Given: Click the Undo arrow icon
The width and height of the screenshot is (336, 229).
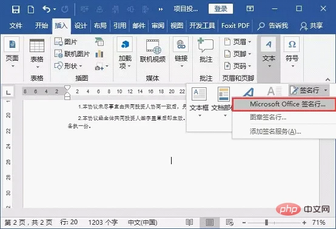Looking at the screenshot, I should [46, 9].
